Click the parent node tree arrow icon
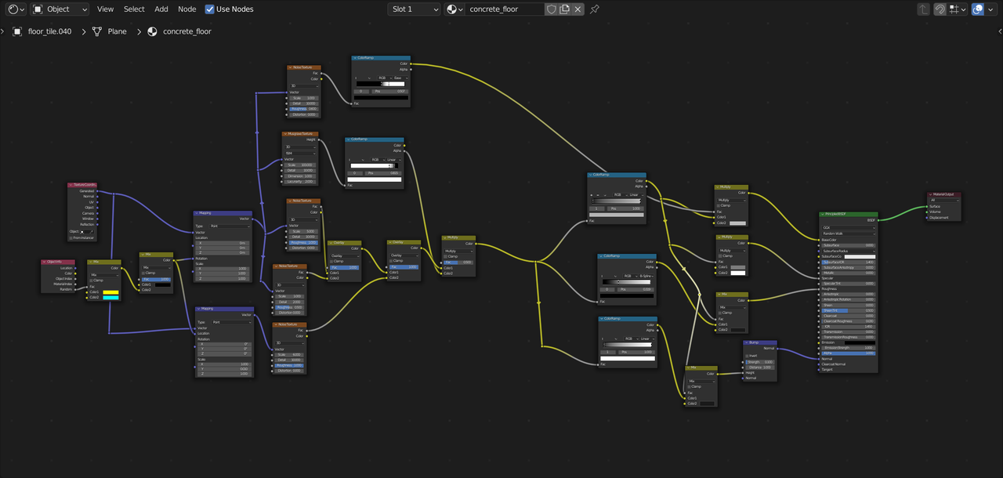The height and width of the screenshot is (478, 1003). pyautogui.click(x=924, y=9)
